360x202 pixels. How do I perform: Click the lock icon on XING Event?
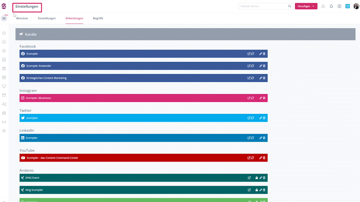[x=256, y=178]
